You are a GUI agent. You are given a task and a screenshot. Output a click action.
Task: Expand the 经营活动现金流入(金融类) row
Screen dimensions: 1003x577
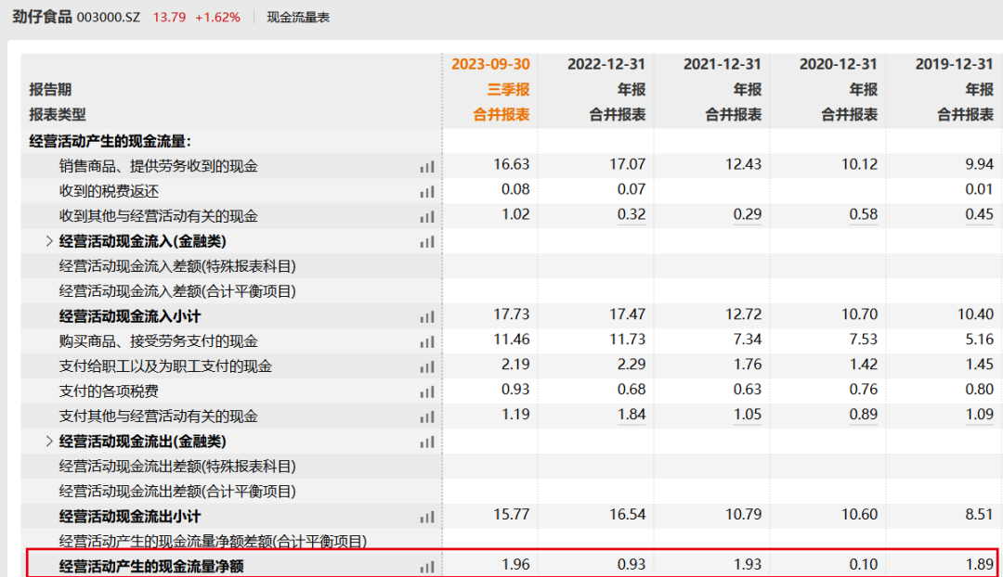(x=49, y=240)
